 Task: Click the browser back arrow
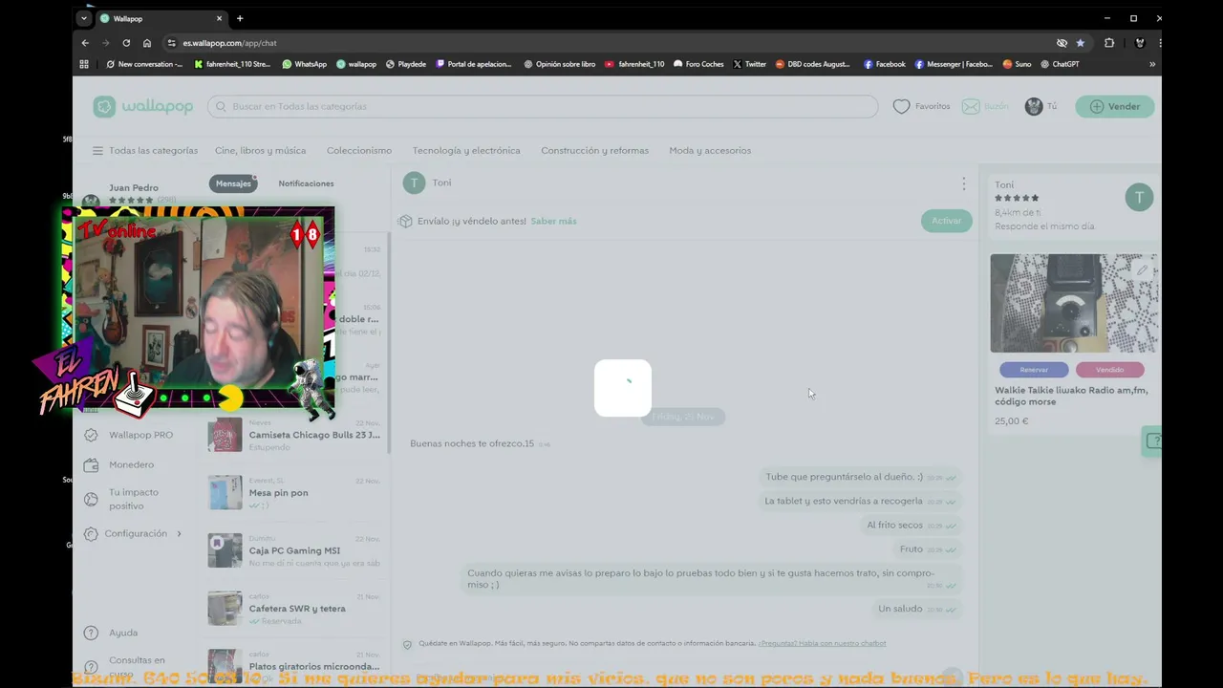85,43
